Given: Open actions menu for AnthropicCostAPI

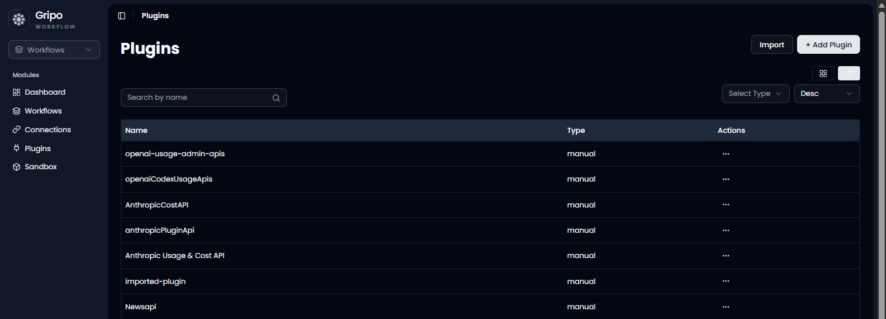Looking at the screenshot, I should click(726, 205).
